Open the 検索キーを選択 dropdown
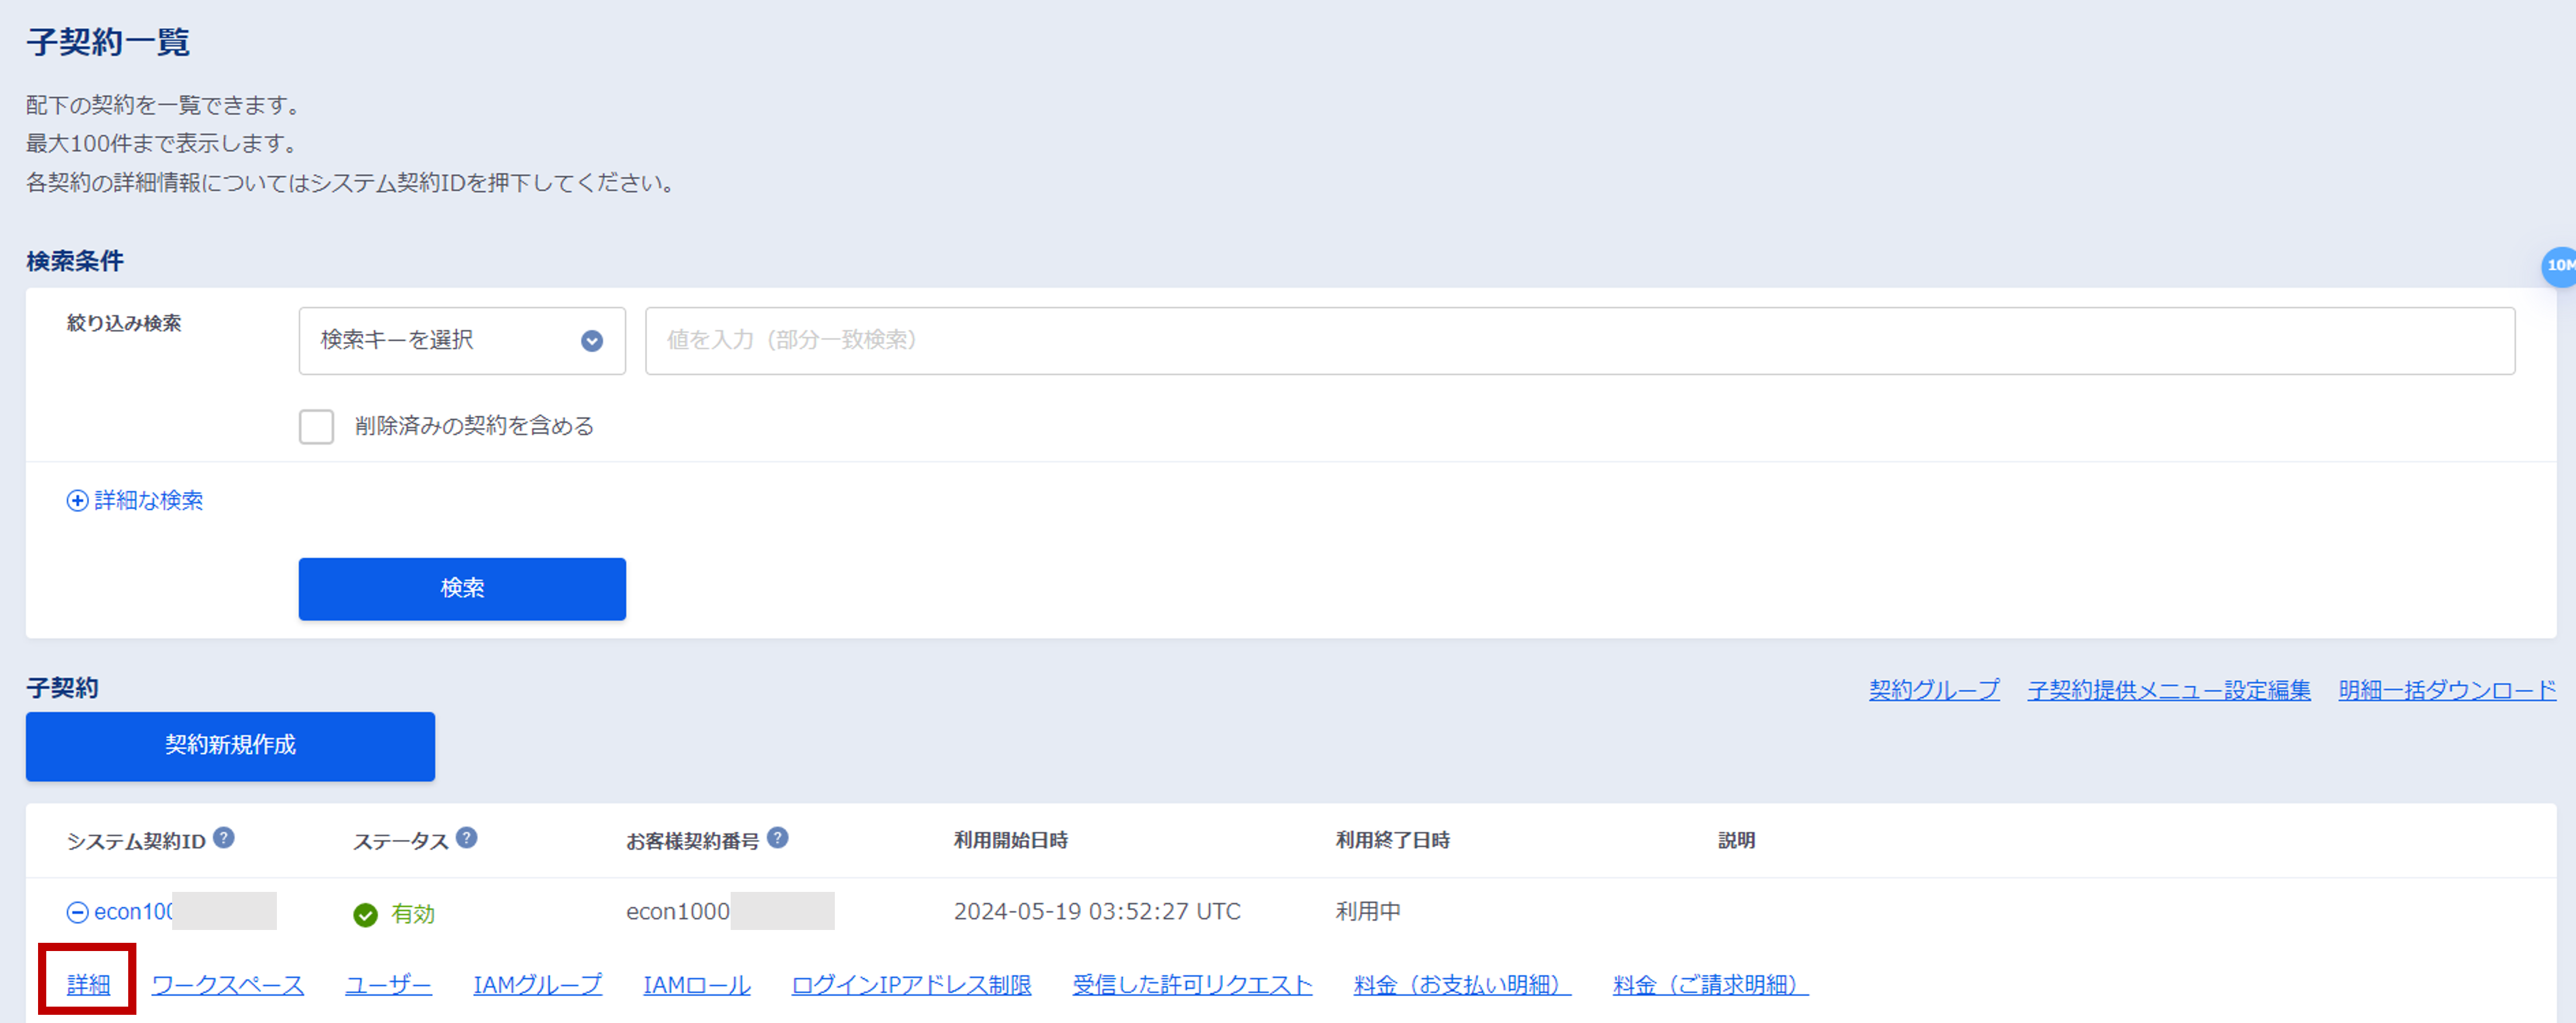Screen dimensions: 2576x1023 coord(462,340)
